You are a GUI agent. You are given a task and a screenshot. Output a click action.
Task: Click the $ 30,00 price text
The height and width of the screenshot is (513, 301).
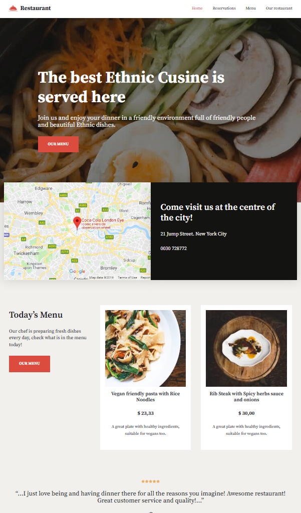tap(246, 413)
